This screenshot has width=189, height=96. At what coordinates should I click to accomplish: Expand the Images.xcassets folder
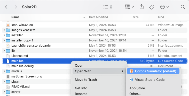point(4,30)
